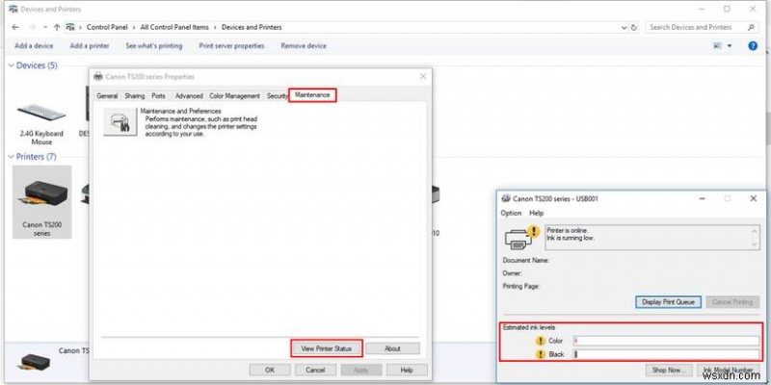Open the recent locations dropdown arrow
Viewport: 771px width, 385px height.
point(45,28)
